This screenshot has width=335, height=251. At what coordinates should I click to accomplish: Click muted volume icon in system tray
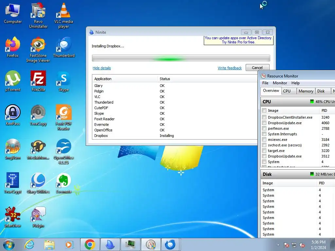click(302, 245)
